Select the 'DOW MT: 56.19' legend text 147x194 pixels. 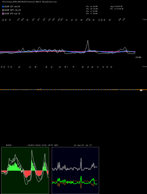pyautogui.click(x=12, y=10)
